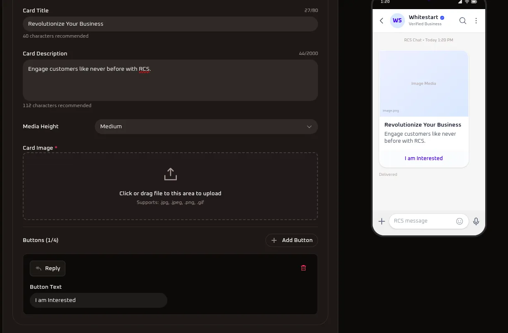
Task: Click the '44/2000' character counter
Action: tap(308, 53)
